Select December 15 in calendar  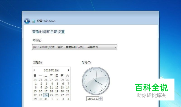click(35, 91)
